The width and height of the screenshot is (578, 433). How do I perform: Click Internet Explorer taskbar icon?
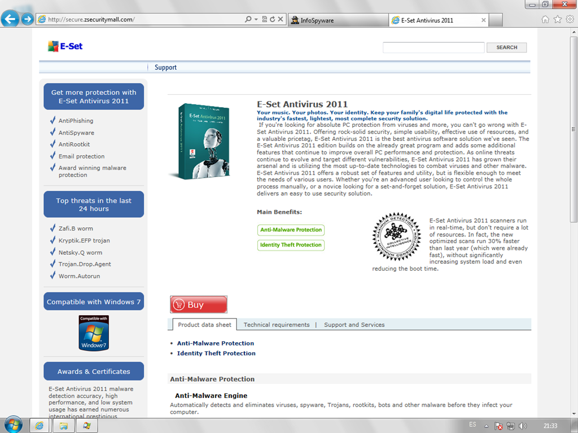(40, 426)
